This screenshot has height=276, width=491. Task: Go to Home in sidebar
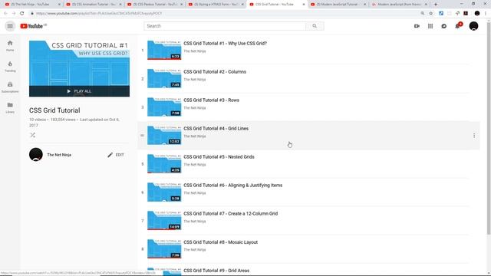(x=10, y=46)
